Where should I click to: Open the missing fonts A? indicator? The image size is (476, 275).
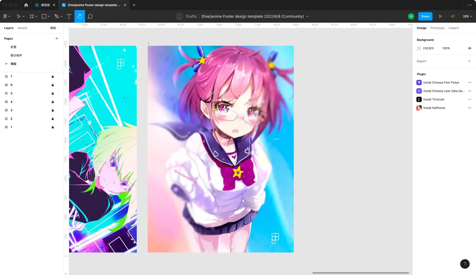click(x=453, y=16)
